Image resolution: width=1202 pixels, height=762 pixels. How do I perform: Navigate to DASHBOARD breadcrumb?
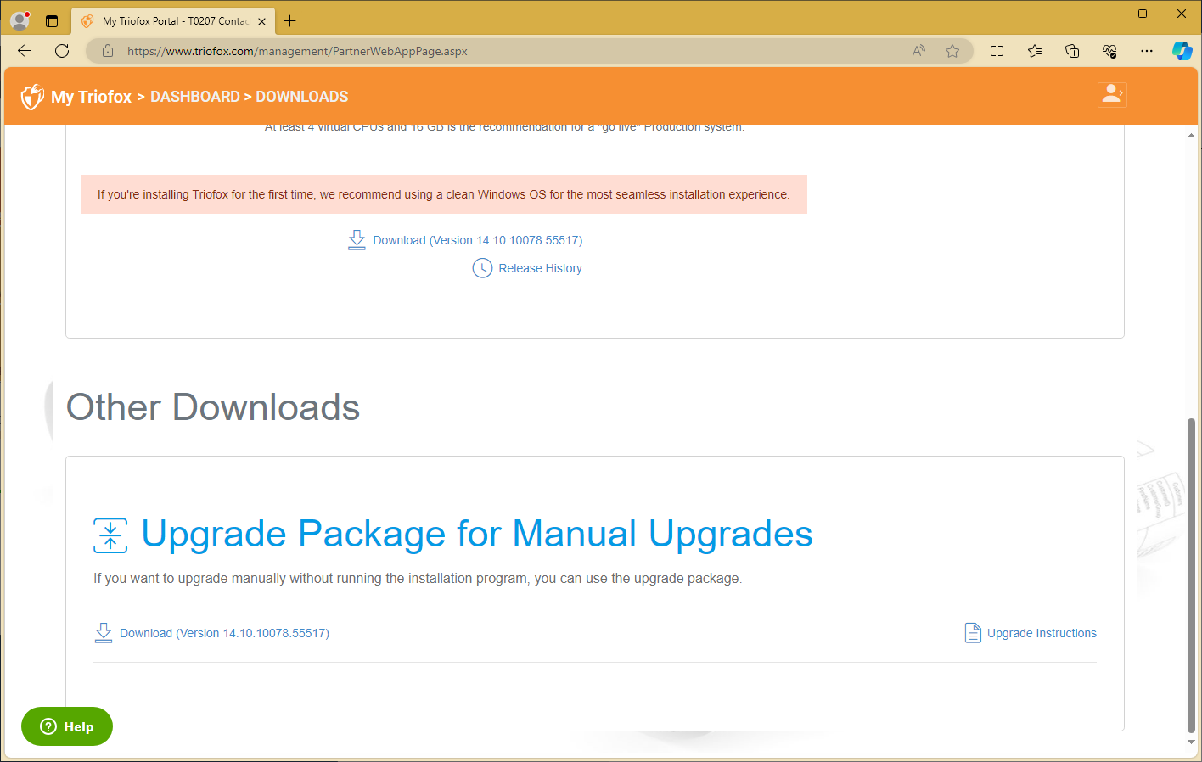pos(195,97)
